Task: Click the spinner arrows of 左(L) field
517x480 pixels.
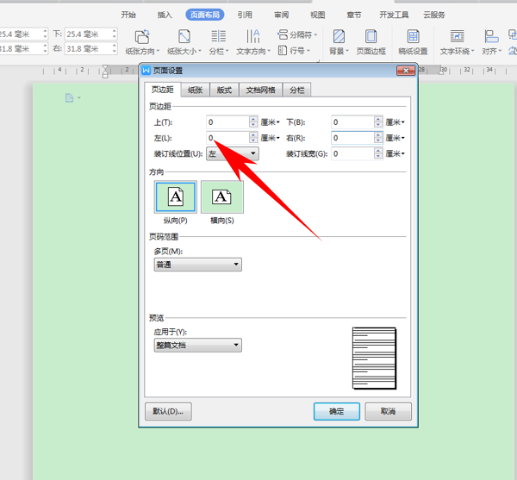Action: (x=253, y=138)
